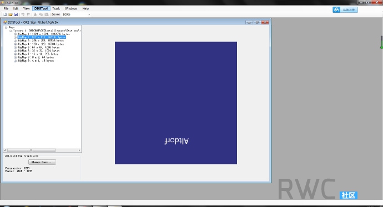
Task: Select MipMap 5 64 x 64 entry
Action: point(38,48)
